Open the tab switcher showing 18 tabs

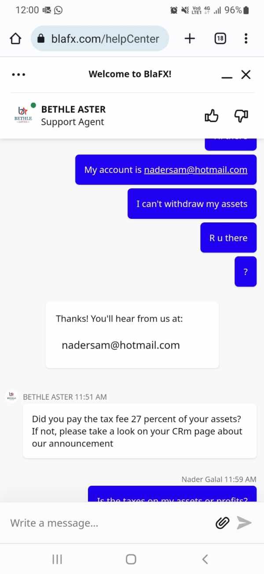click(x=220, y=39)
